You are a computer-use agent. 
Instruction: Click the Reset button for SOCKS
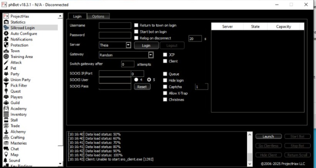(142, 86)
